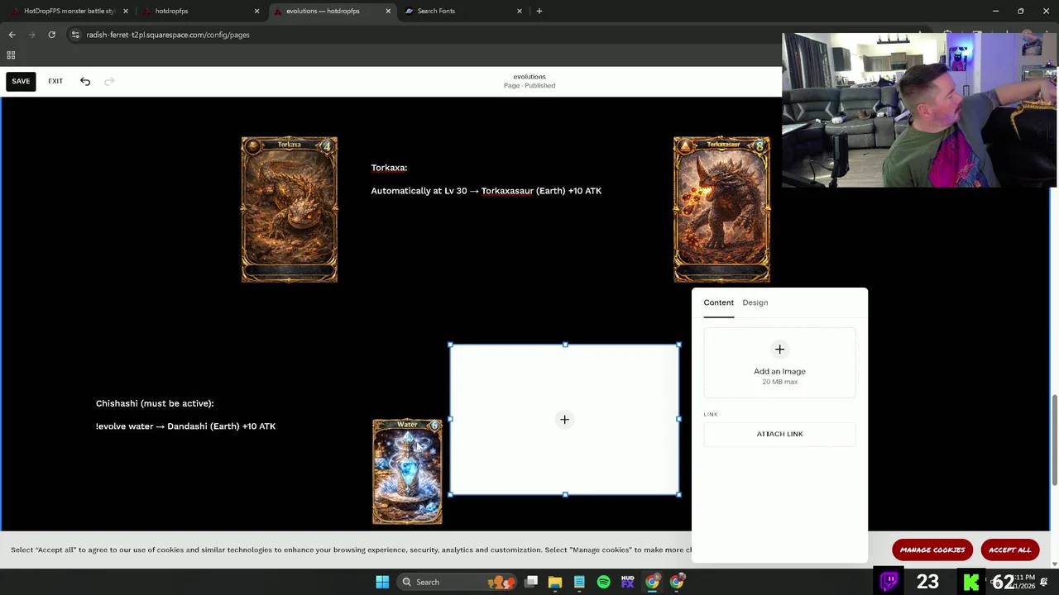Save the page with the SAVE button
Viewport: 1059px width, 595px height.
tap(21, 81)
